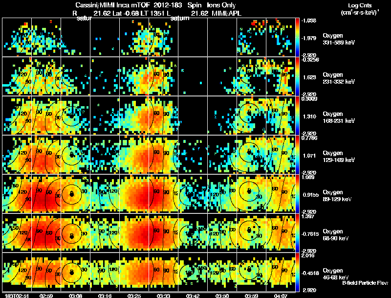Click the 03:25 image in 68-90 keV row

coord(134,233)
